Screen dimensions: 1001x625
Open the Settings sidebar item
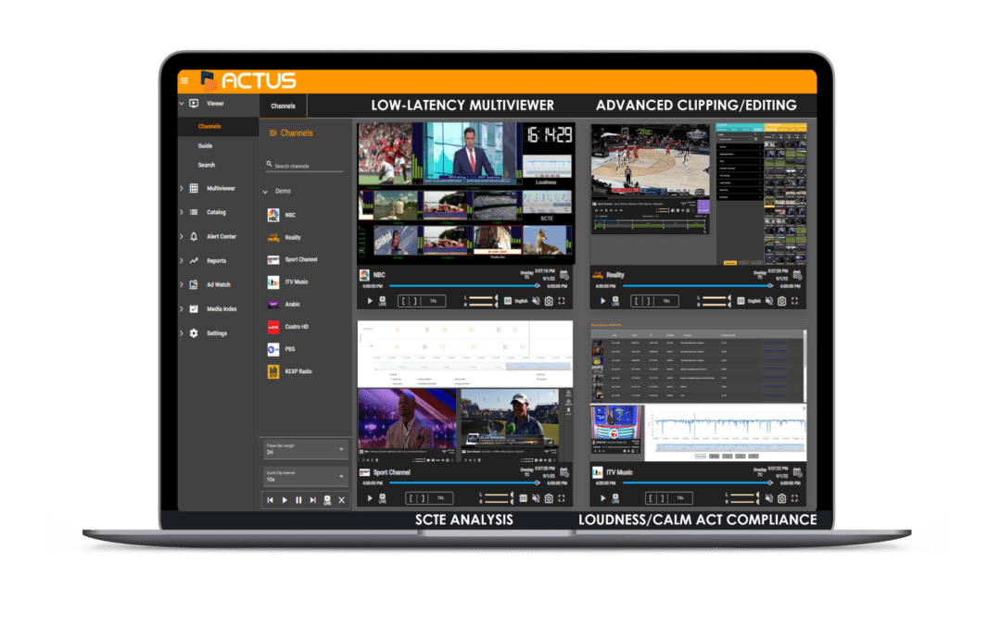point(216,333)
